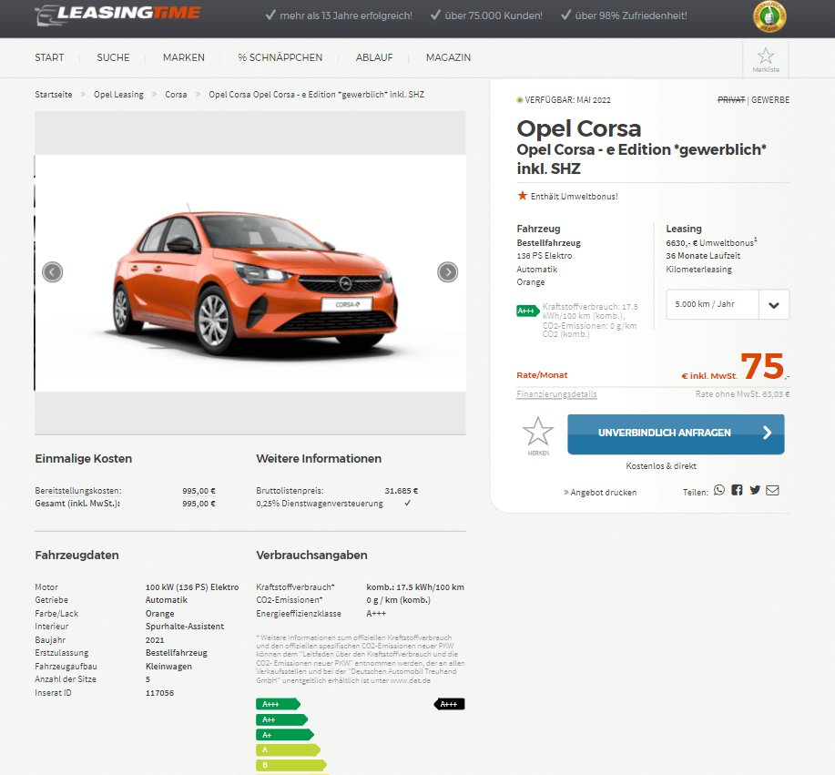This screenshot has height=775, width=835.
Task: Click the LeasingTime logo
Action: pos(117,15)
